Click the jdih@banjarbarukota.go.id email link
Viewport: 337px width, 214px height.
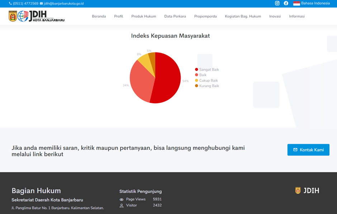click(x=63, y=4)
